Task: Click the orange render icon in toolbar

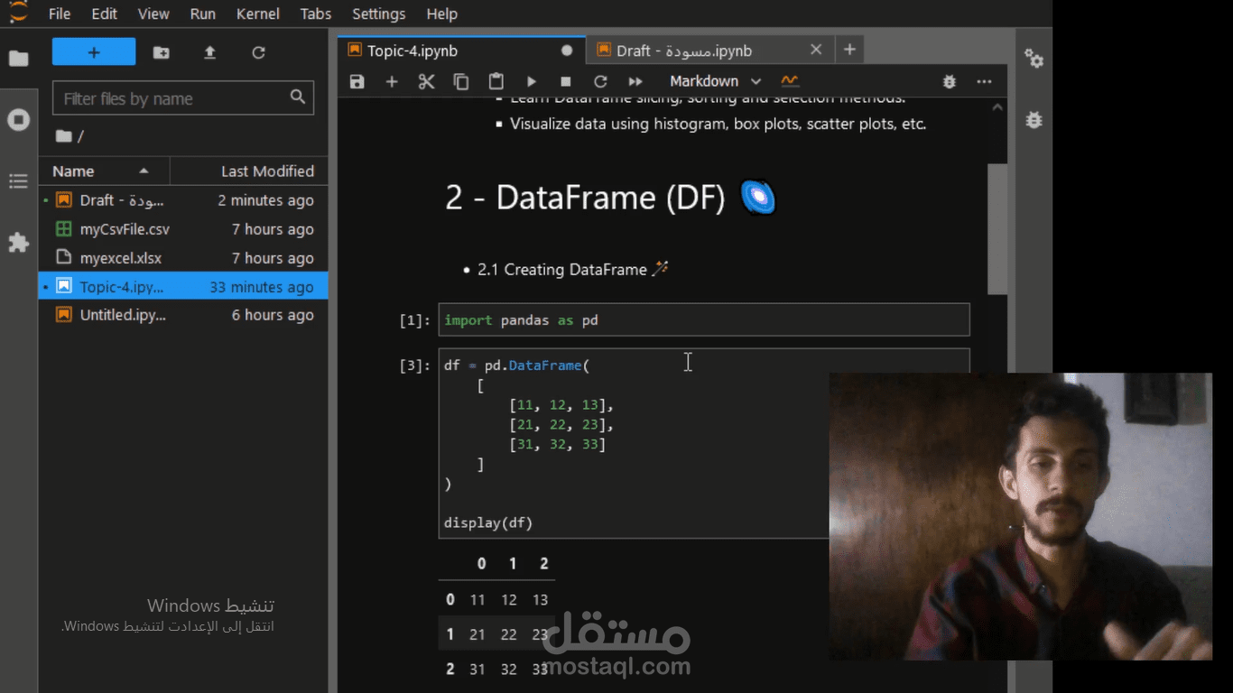Action: click(790, 81)
